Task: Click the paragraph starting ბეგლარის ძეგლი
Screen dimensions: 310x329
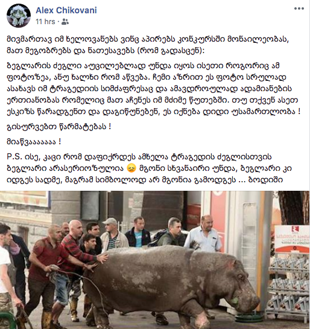Action: 153,89
